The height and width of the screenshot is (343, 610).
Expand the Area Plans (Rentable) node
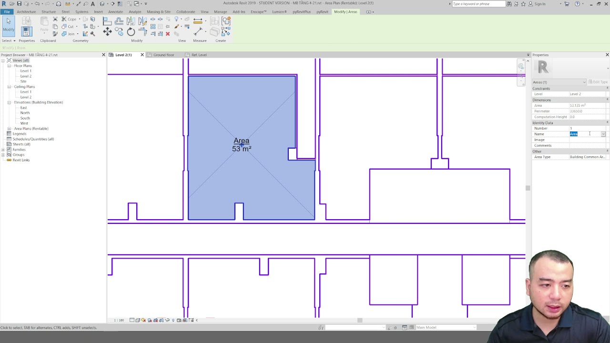coord(9,129)
